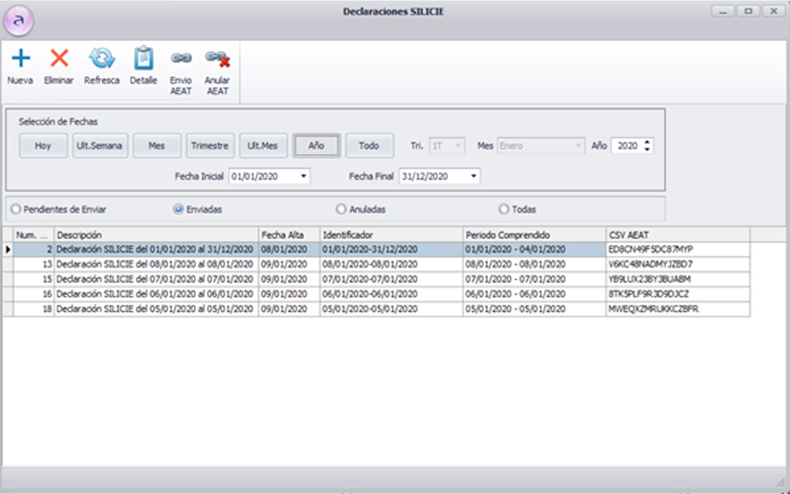Image resolution: width=790 pixels, height=494 pixels.
Task: Click the Envío AEAT link icon
Action: pos(180,58)
